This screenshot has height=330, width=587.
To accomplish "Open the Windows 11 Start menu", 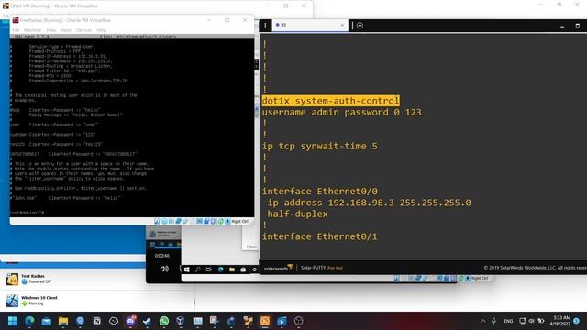I will [x=13, y=321].
